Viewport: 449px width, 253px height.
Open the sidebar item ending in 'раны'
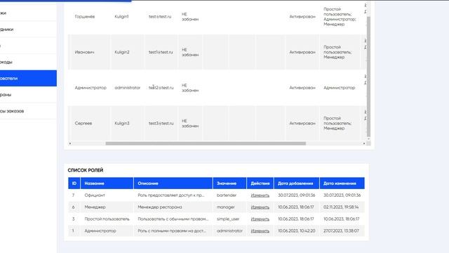click(28, 95)
